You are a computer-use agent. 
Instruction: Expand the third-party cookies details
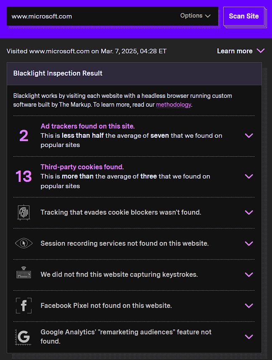249,176
